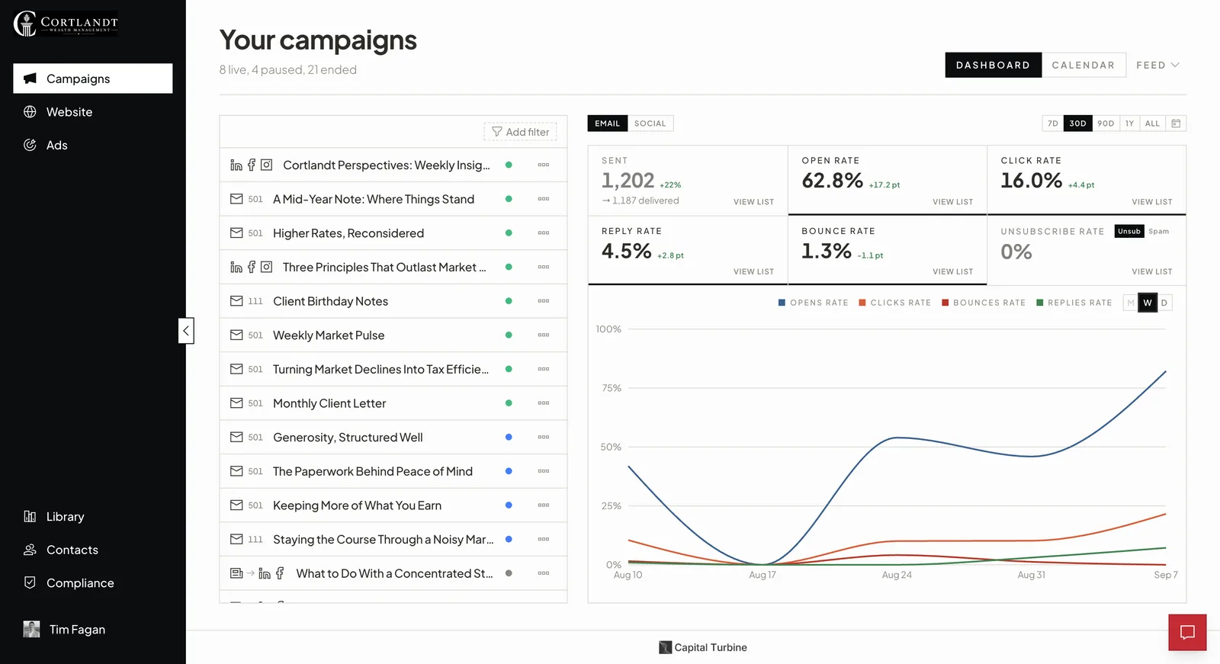
Task: Click Instagram icon on Cortlandt Perspectives row
Action: [266, 165]
